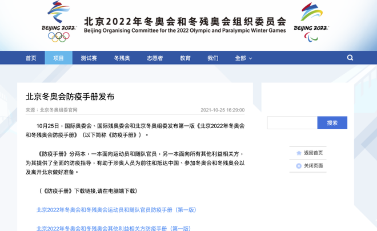The width and height of the screenshot is (377, 231).
Task: Go to the 冬残奥 section
Action: point(122,58)
